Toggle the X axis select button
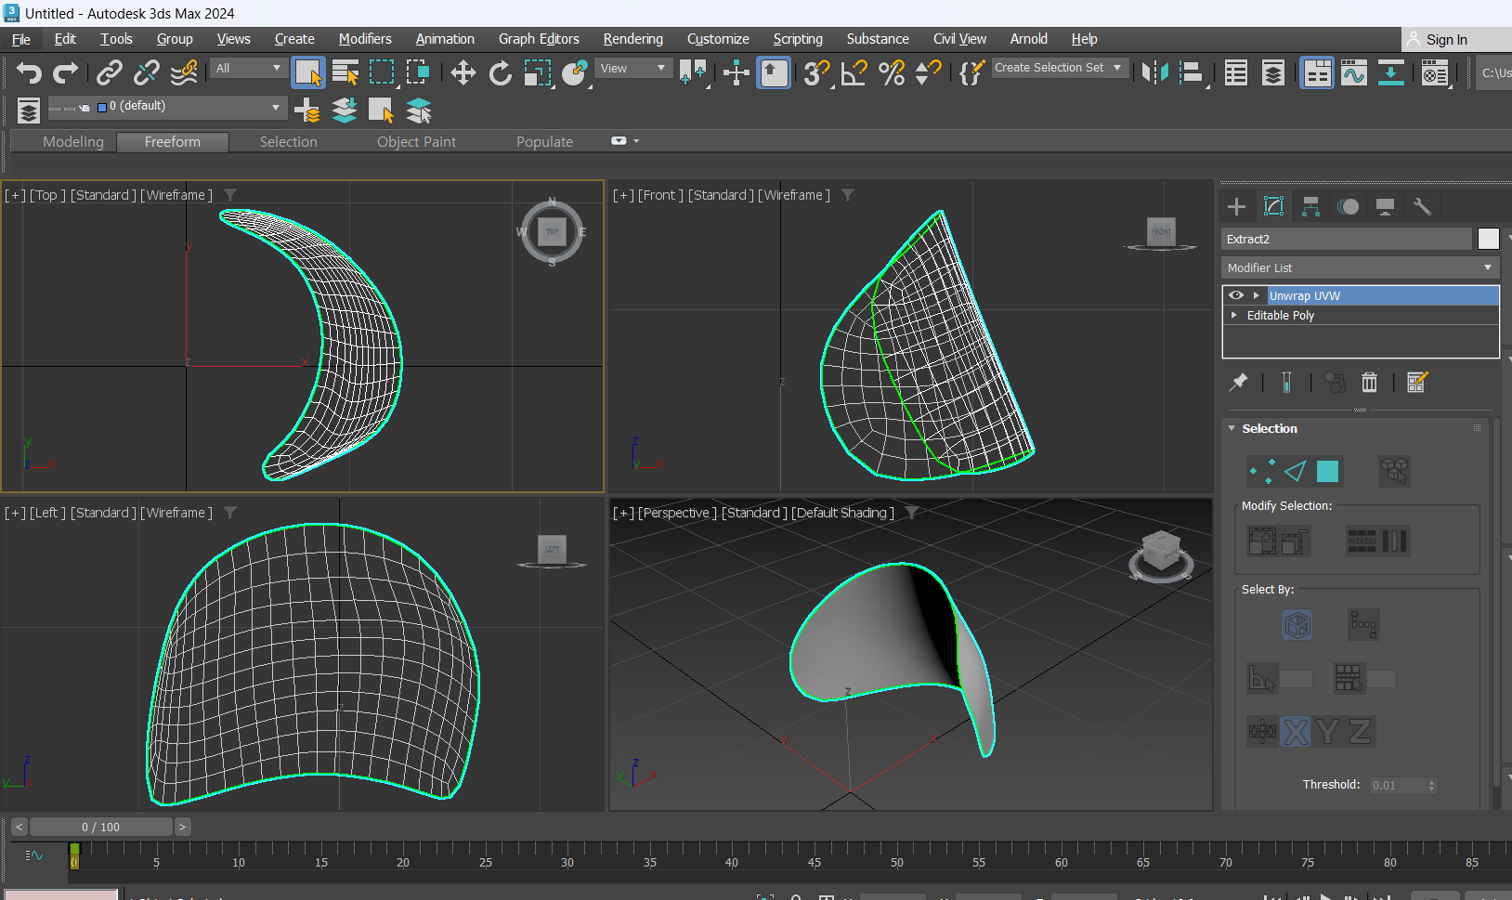The height and width of the screenshot is (900, 1512). point(1296,732)
